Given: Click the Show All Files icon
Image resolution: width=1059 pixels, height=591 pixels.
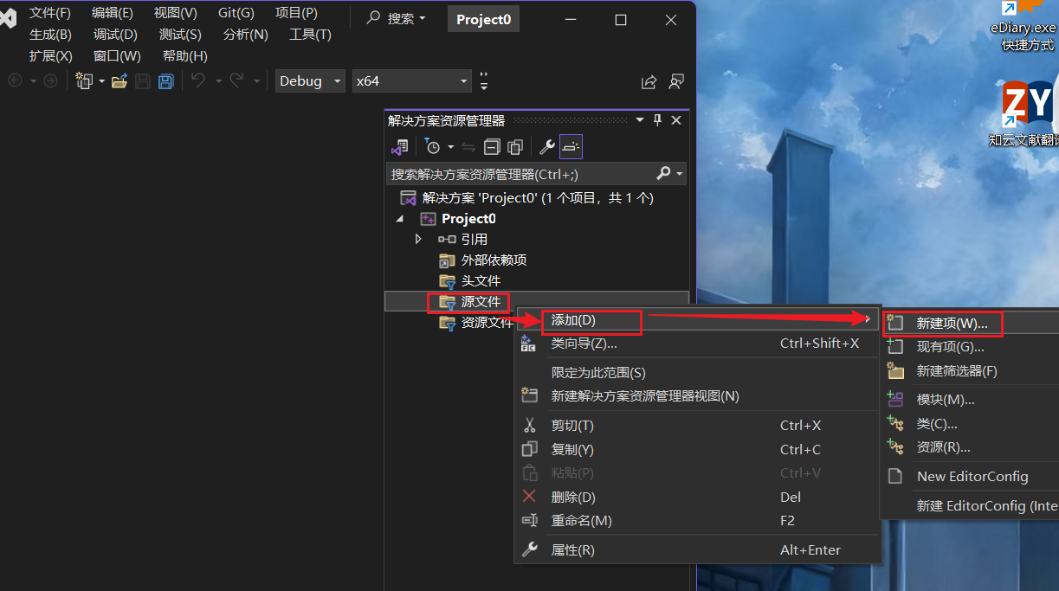Looking at the screenshot, I should [515, 147].
